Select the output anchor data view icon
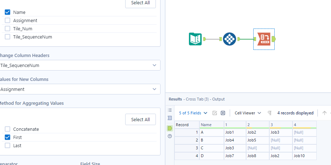 (x=170, y=128)
